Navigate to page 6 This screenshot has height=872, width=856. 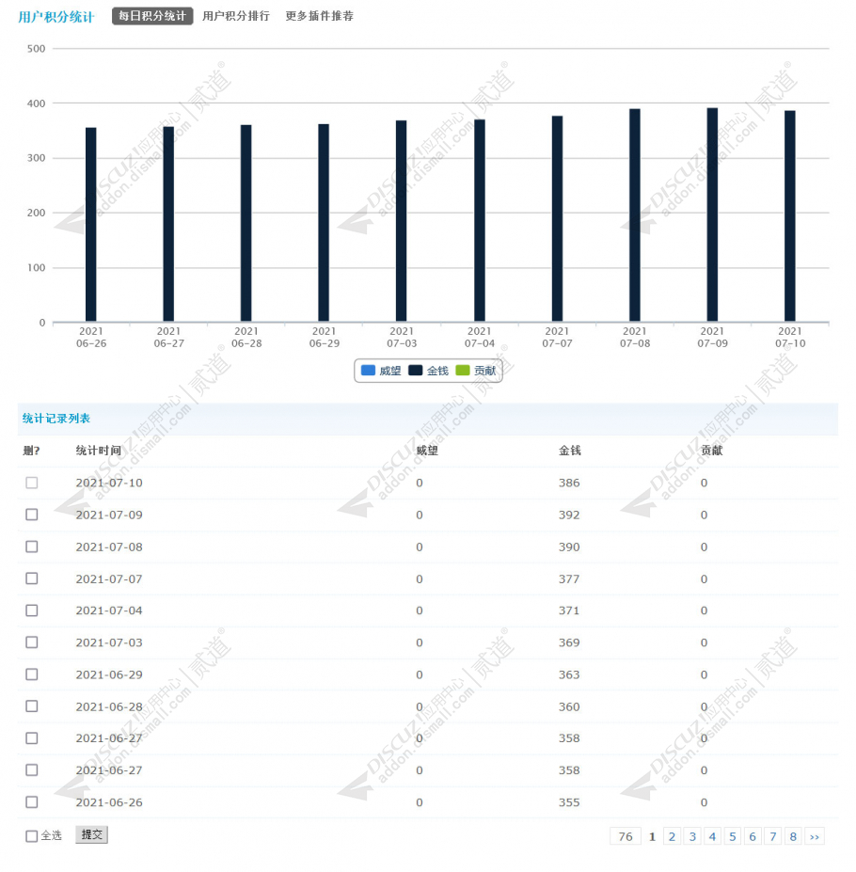click(753, 836)
